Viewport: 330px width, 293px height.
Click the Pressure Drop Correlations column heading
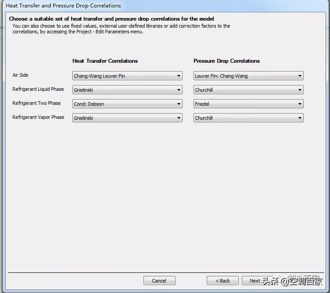tap(227, 61)
